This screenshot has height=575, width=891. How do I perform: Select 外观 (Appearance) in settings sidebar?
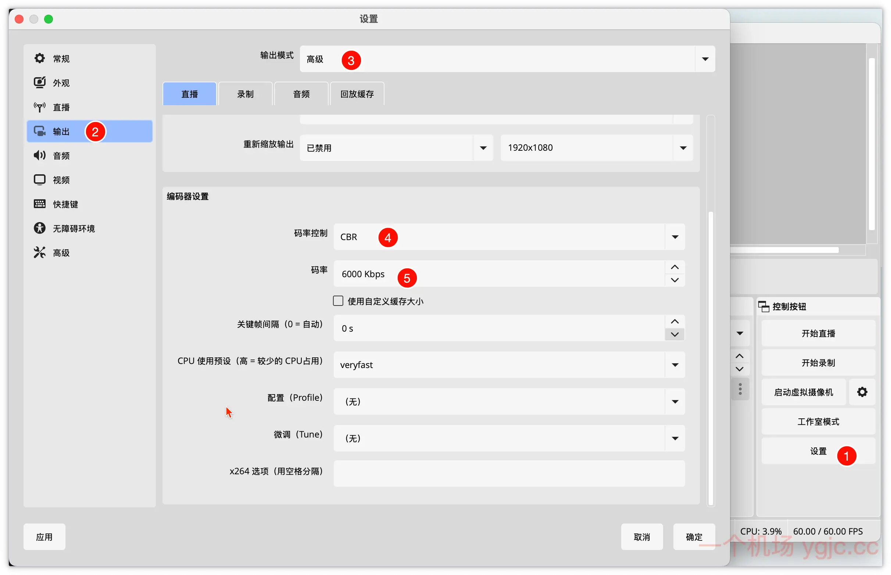point(61,82)
